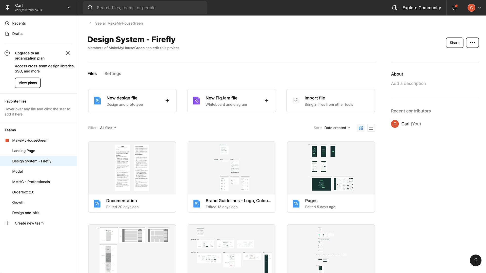Switch to list view

point(371,128)
